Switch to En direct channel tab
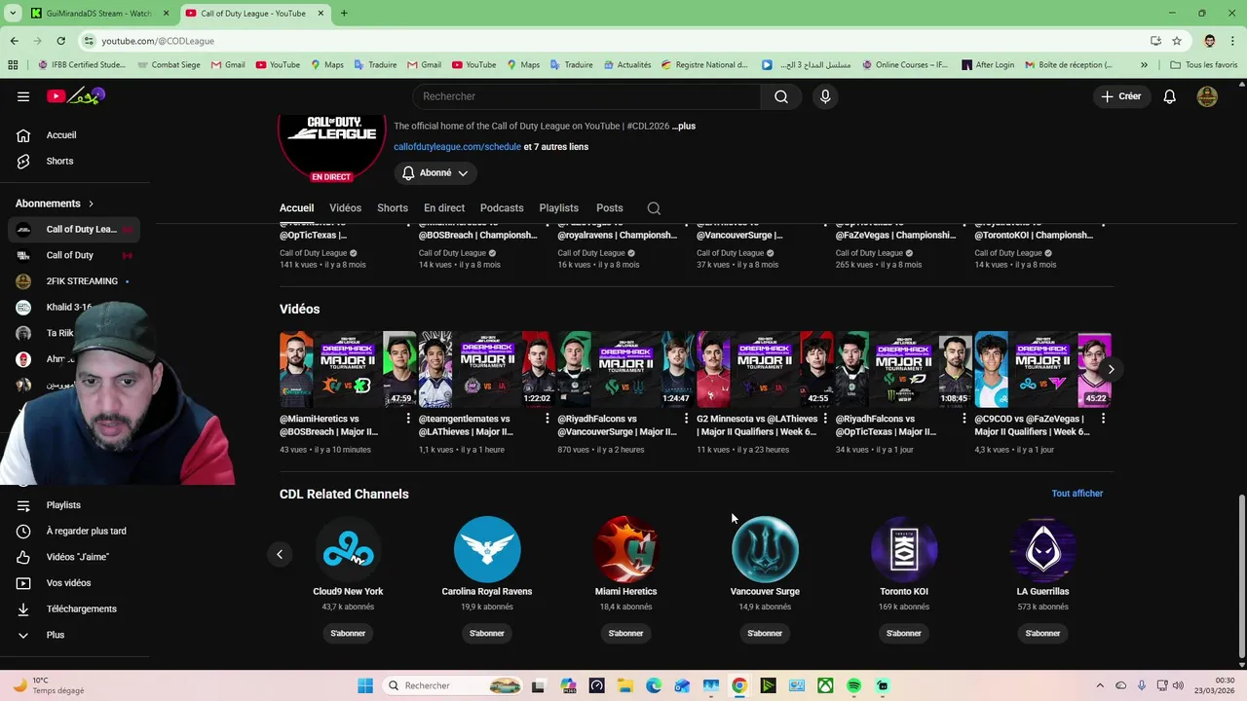Screen dimensions: 1247x701 click(x=444, y=208)
